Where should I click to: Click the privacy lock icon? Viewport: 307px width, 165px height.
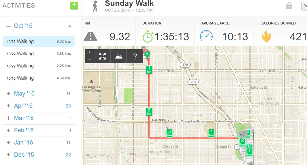tap(289, 6)
